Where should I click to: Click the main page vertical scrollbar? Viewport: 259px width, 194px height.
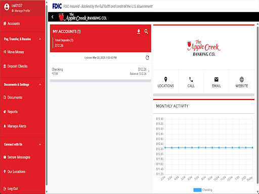tap(257, 105)
